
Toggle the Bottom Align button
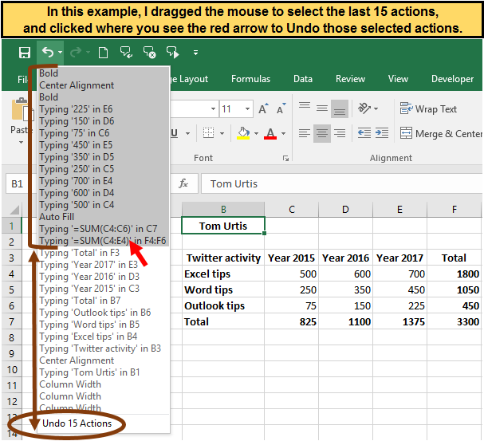tap(340, 108)
